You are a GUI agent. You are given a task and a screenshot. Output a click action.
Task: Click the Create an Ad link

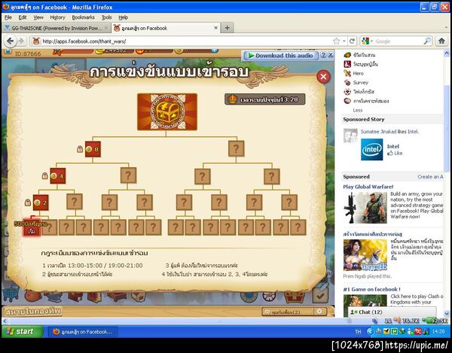click(x=430, y=177)
